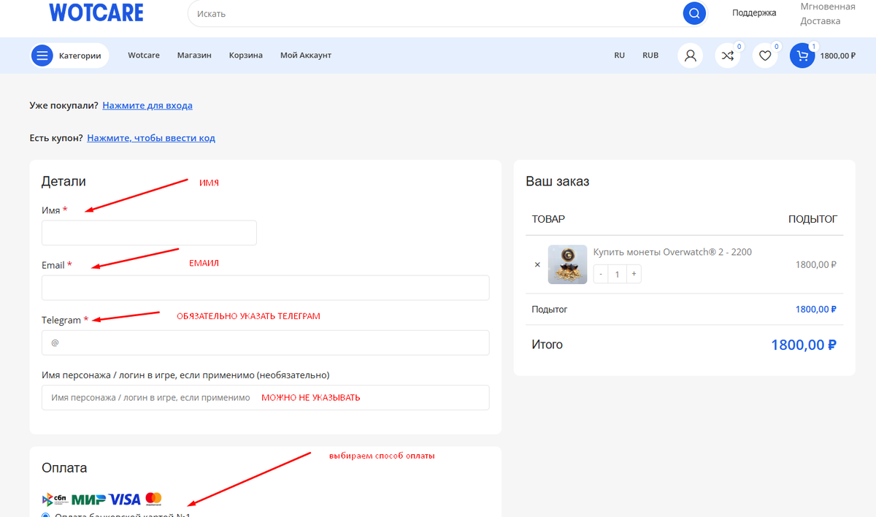Click the WOTCARE logo
Viewport: 876px width, 517px height.
coord(96,12)
